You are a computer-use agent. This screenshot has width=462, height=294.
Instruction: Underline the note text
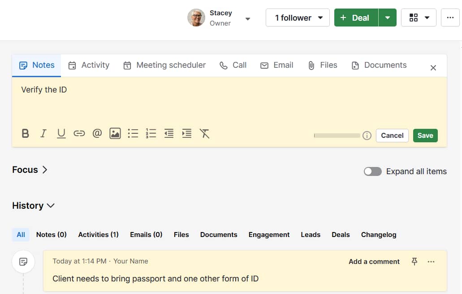tap(61, 133)
